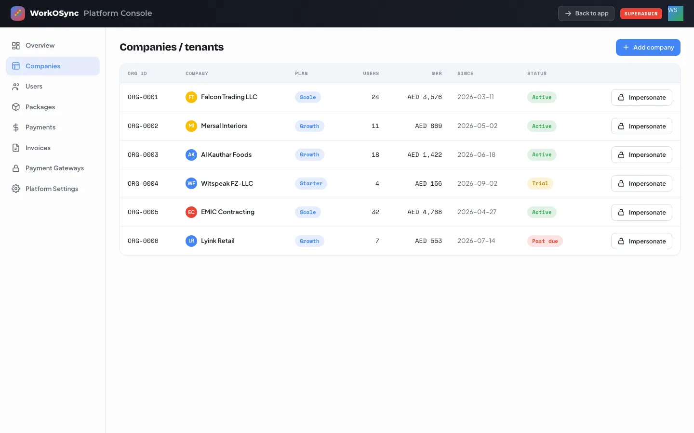The image size is (694, 433).
Task: Click the AED 4,768 MRR value
Action: click(x=425, y=212)
